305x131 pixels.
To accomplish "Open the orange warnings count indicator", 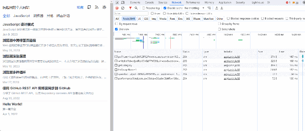I will (295, 3).
